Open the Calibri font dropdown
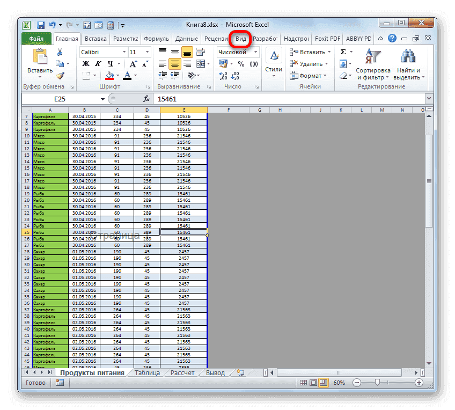 coord(123,52)
